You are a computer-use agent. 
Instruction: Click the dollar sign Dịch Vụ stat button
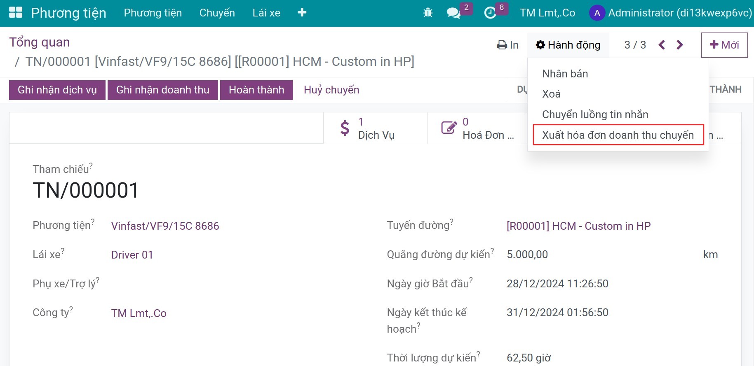point(375,128)
